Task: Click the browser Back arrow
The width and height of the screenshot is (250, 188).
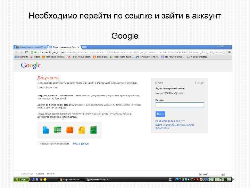Action: [x=16, y=52]
